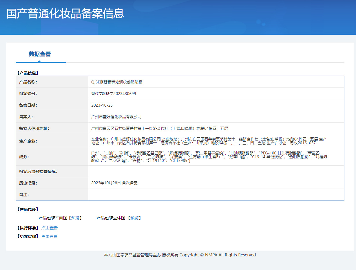Click the 生产企业 details text
This screenshot has width=356, height=270.
point(209,141)
